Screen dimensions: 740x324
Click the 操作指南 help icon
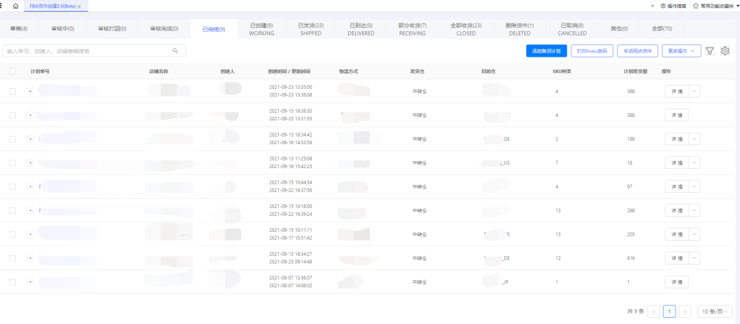pos(663,5)
